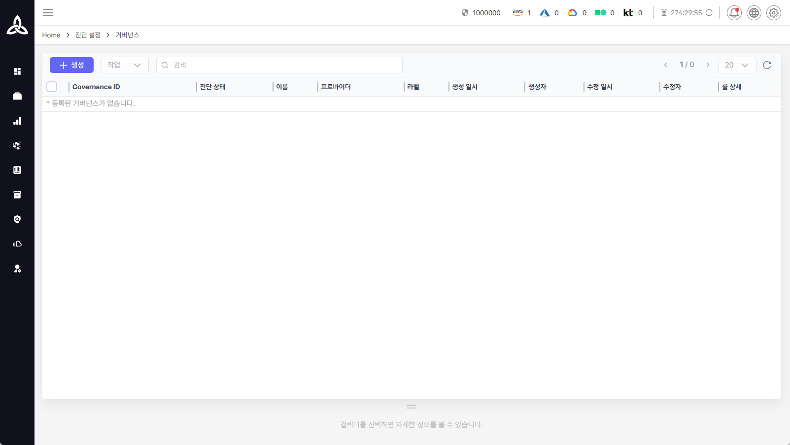790x445 pixels.
Task: Toggle the select-all checkbox in table header
Action: (x=52, y=87)
